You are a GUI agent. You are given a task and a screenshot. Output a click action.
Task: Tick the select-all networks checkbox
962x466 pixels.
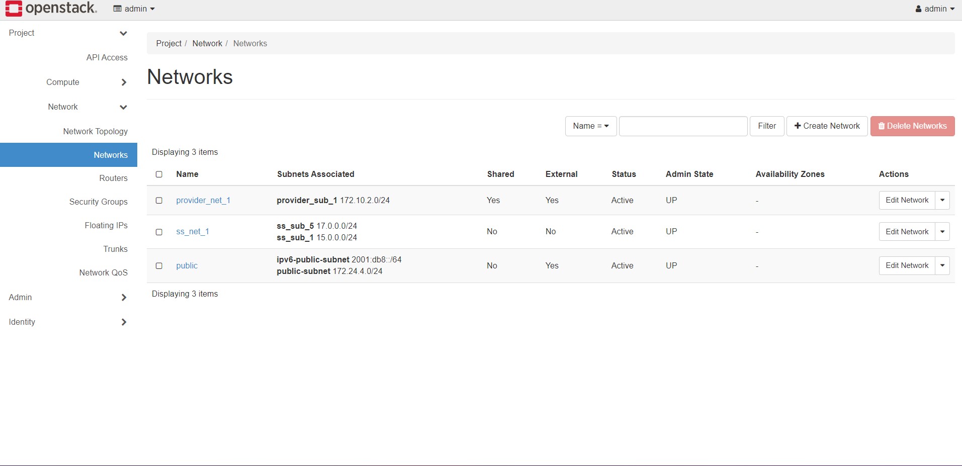click(159, 174)
